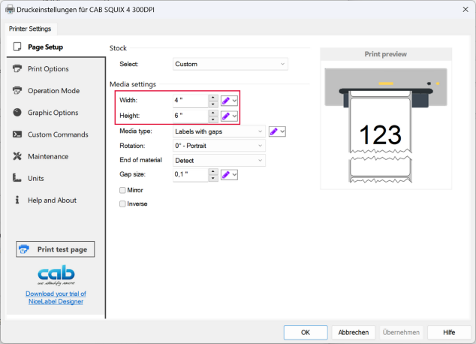The height and width of the screenshot is (344, 476).
Task: Click the Print Options printer icon
Action: 17,68
